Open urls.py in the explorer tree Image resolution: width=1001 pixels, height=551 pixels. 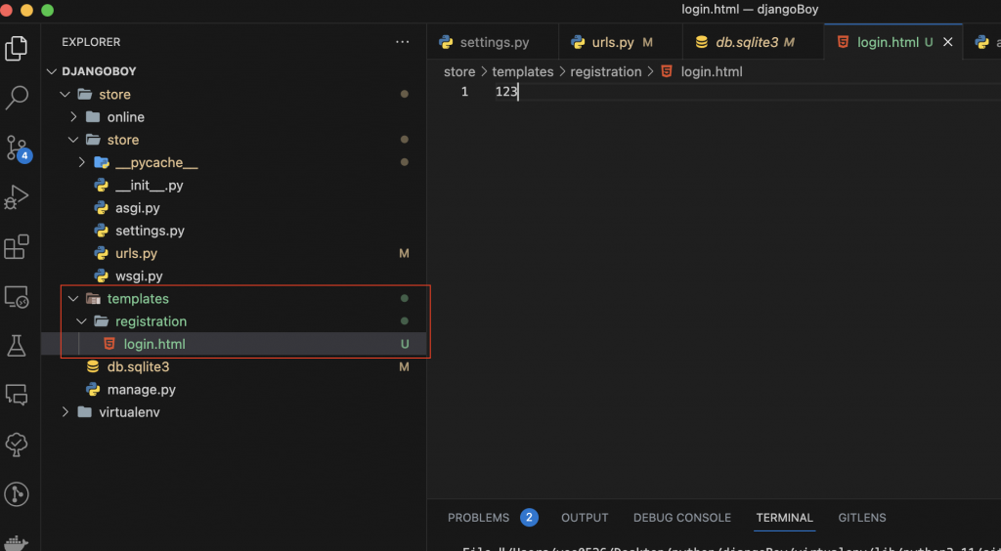pyautogui.click(x=234, y=254)
